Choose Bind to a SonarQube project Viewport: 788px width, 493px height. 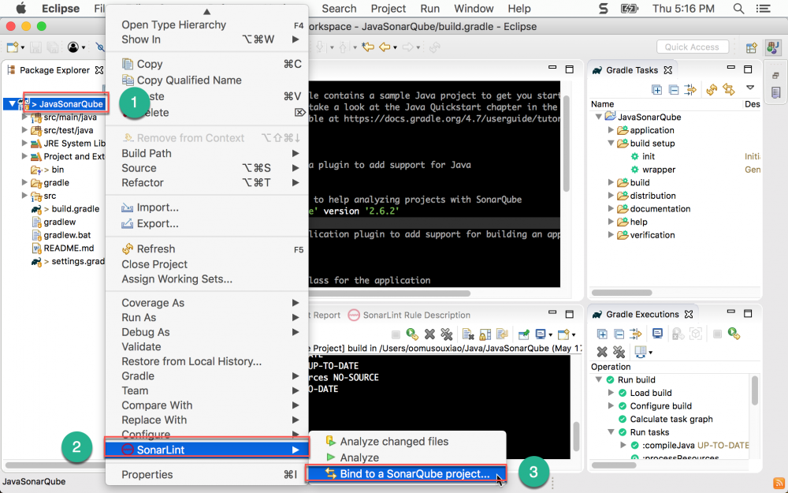406,474
